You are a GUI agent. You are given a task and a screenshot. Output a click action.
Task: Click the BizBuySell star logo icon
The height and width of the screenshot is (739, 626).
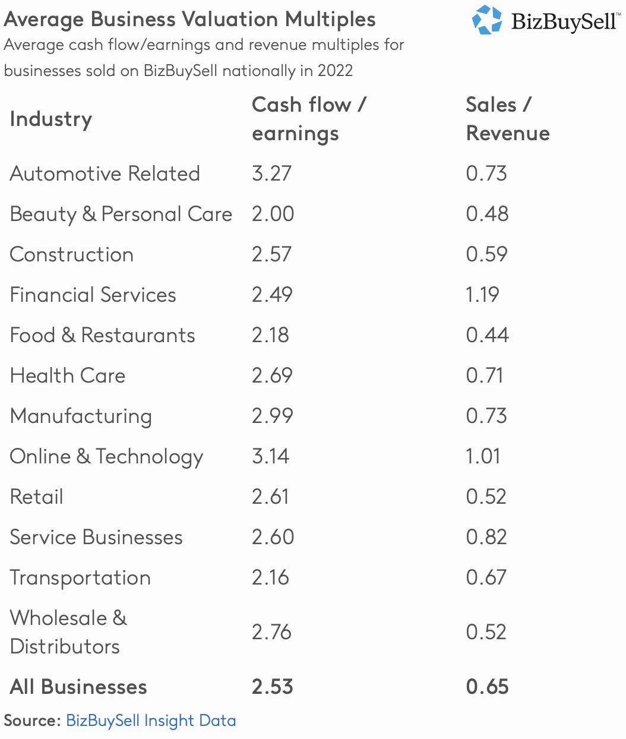[x=487, y=20]
